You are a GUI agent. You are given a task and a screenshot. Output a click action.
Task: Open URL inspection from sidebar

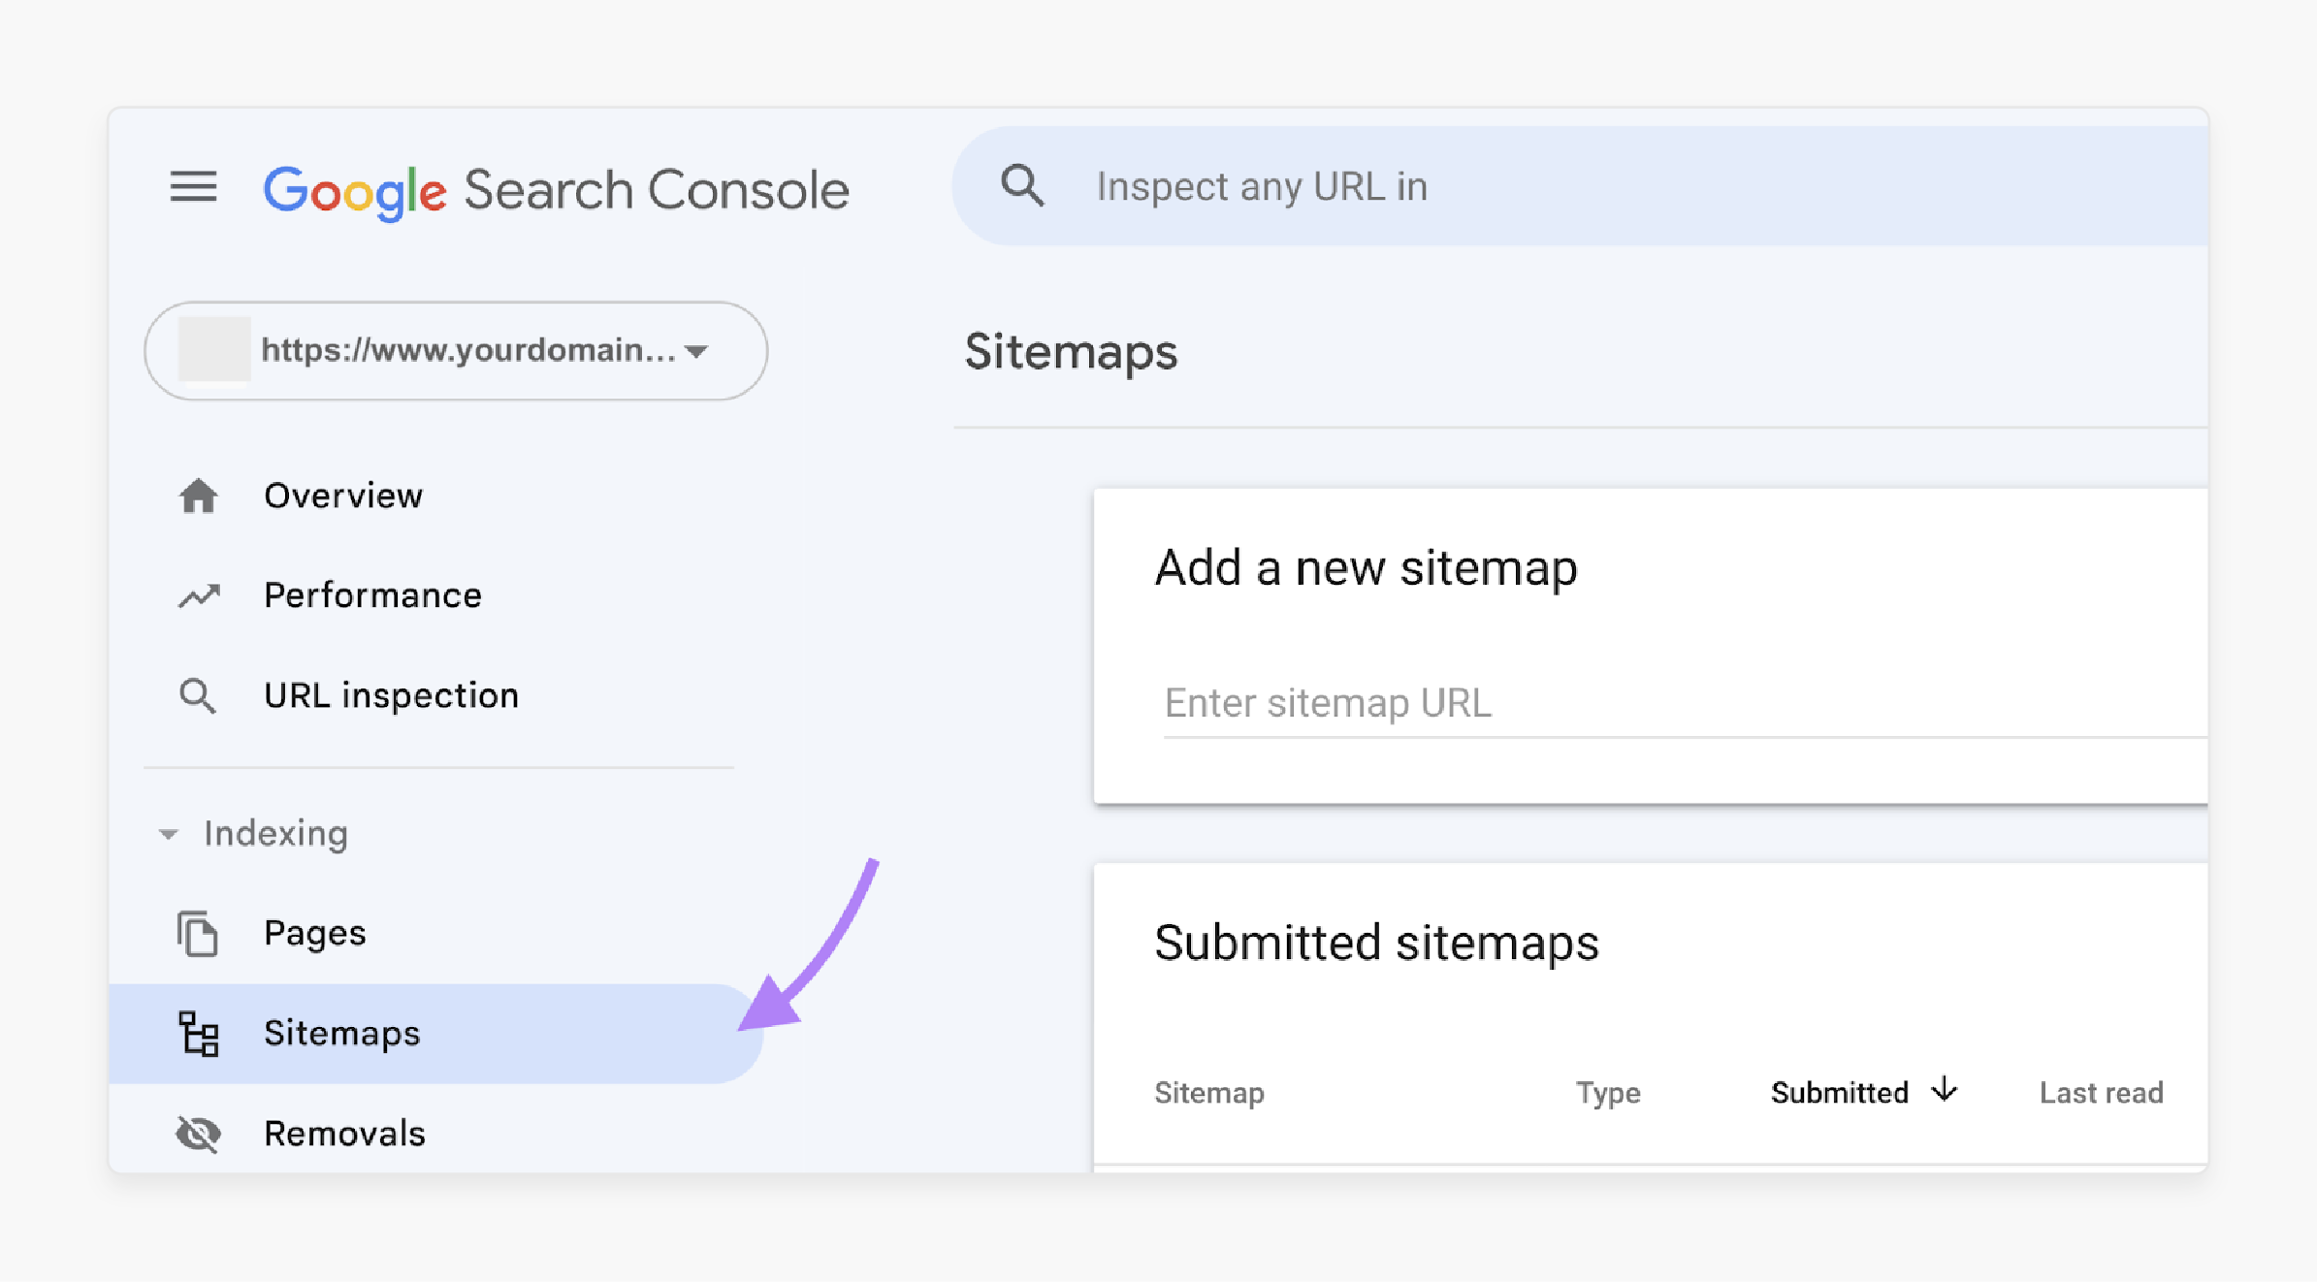click(x=391, y=695)
